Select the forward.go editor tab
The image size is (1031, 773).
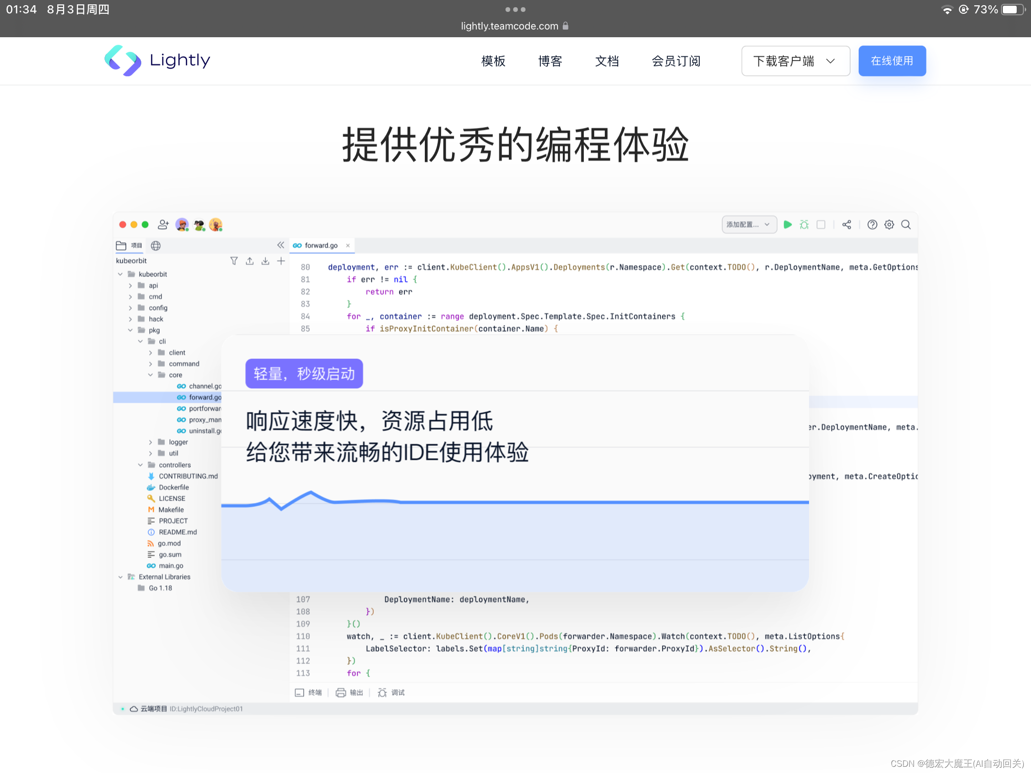tap(321, 245)
